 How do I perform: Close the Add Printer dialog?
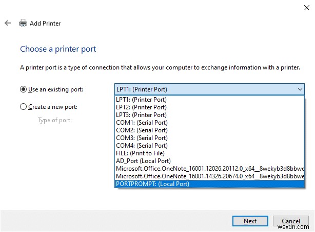pyautogui.click(x=307, y=8)
